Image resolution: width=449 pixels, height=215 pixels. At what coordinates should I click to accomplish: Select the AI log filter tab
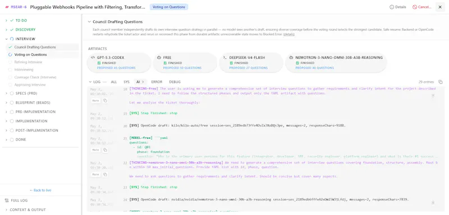point(140,82)
